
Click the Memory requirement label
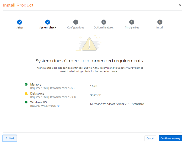point(36,84)
